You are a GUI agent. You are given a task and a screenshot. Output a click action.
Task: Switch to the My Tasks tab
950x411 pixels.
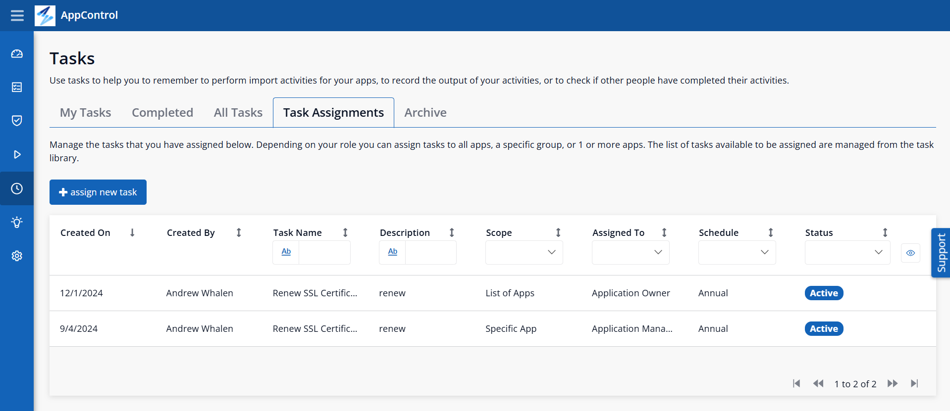tap(86, 113)
